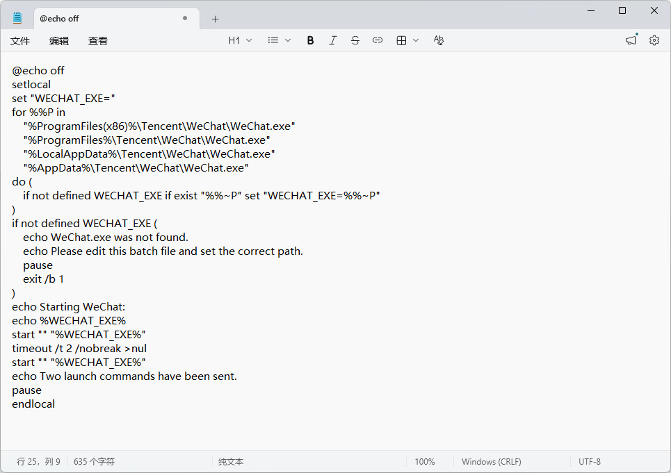Click the line 'echo WeChat.exe was not found.'
The height and width of the screenshot is (473, 671).
tap(106, 238)
